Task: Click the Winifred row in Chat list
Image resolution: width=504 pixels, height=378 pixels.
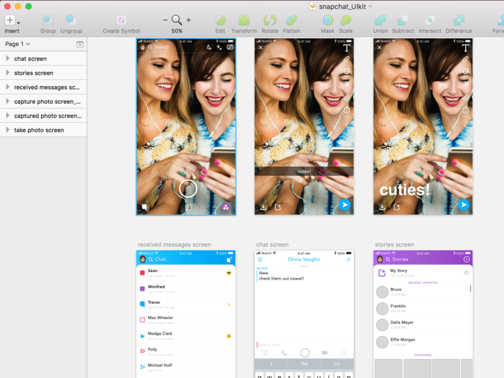Action: click(186, 289)
